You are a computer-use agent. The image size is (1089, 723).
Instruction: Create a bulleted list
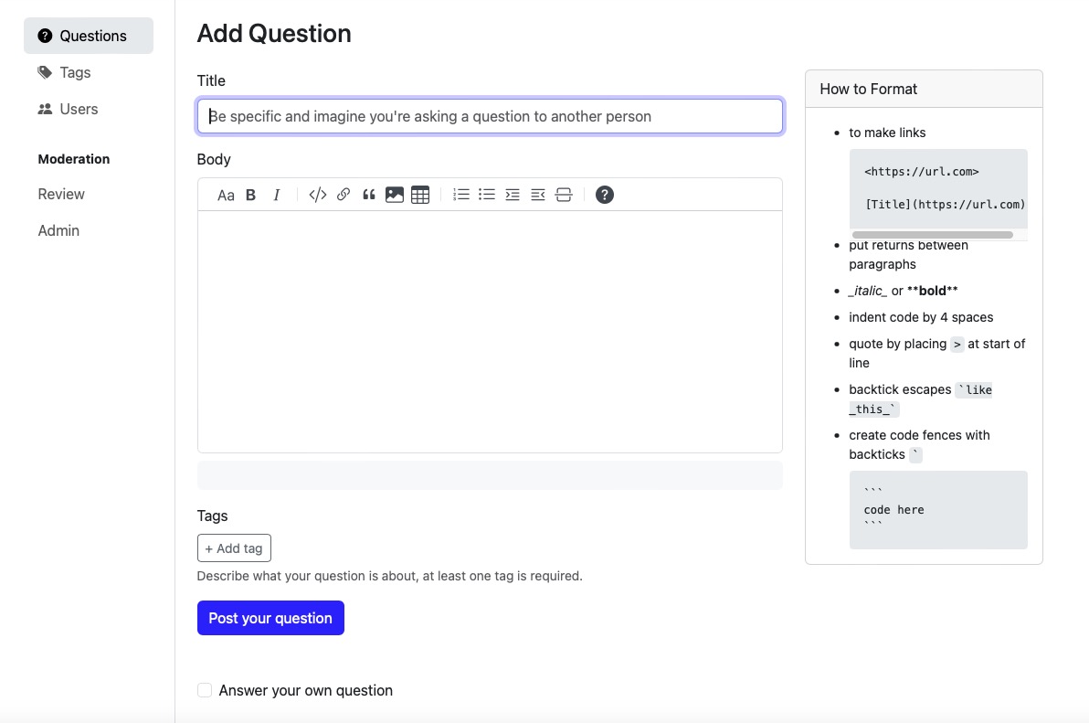[486, 194]
